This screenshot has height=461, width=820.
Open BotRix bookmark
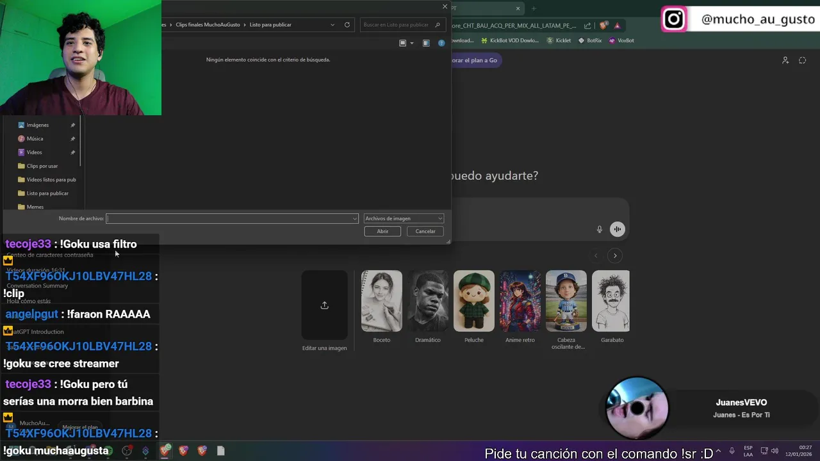590,40
